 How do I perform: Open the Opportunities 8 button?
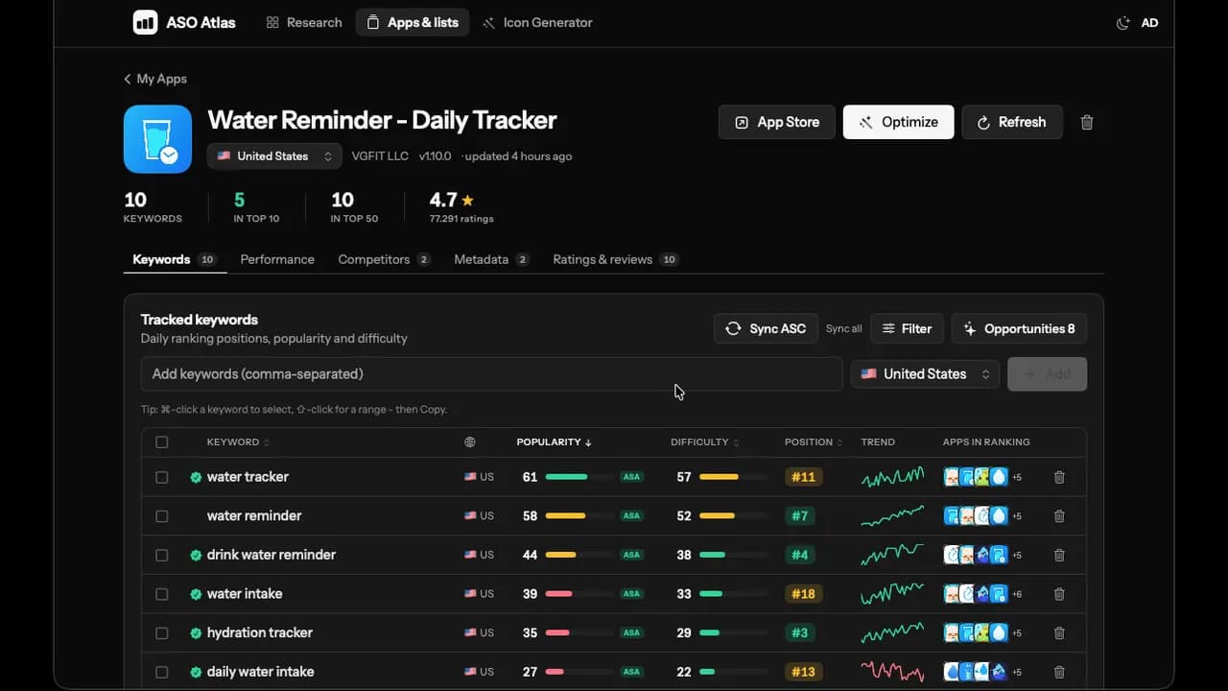pyautogui.click(x=1019, y=328)
